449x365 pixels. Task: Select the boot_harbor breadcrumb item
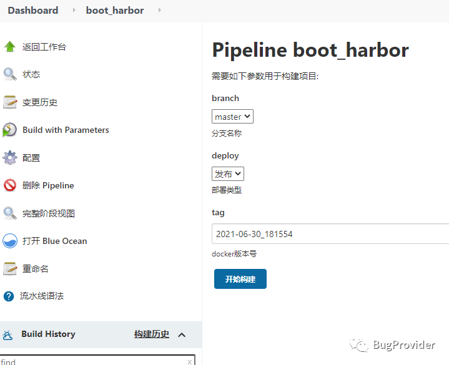115,11
